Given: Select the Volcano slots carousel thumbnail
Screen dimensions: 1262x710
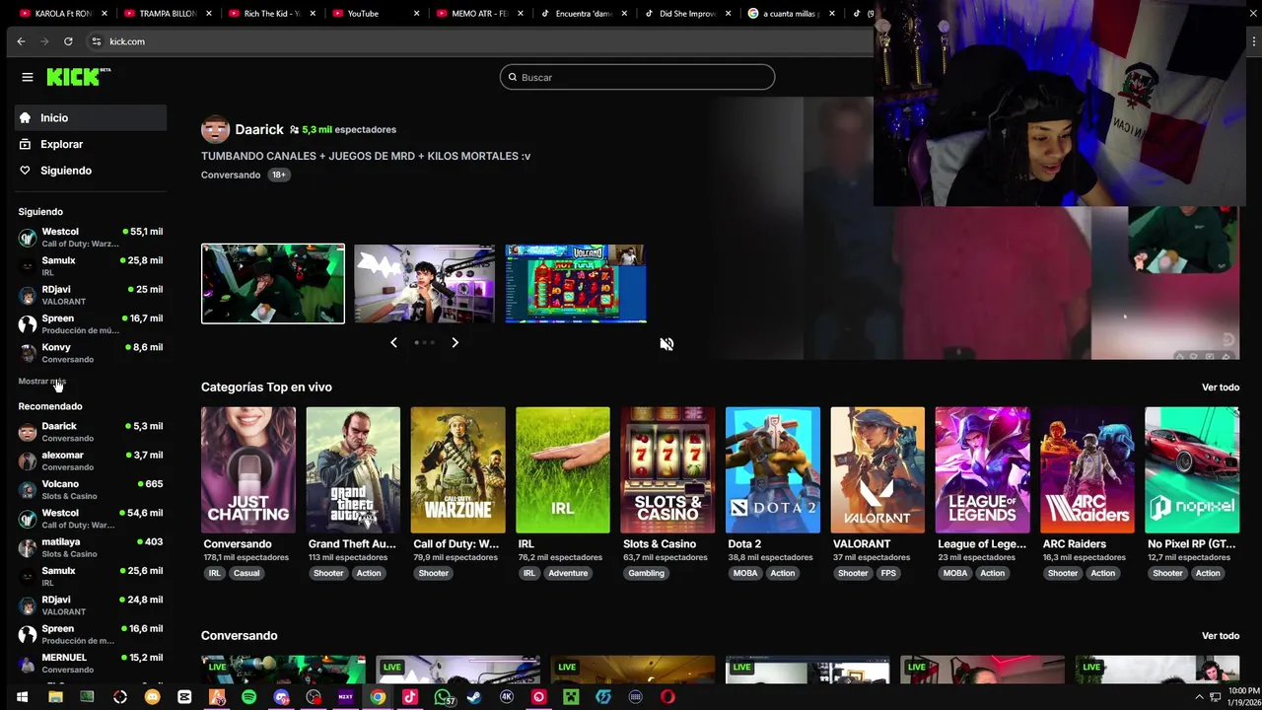Looking at the screenshot, I should (x=576, y=284).
